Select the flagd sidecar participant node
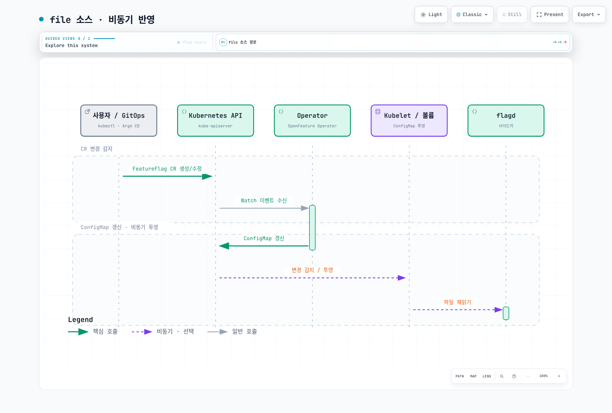 click(x=506, y=120)
